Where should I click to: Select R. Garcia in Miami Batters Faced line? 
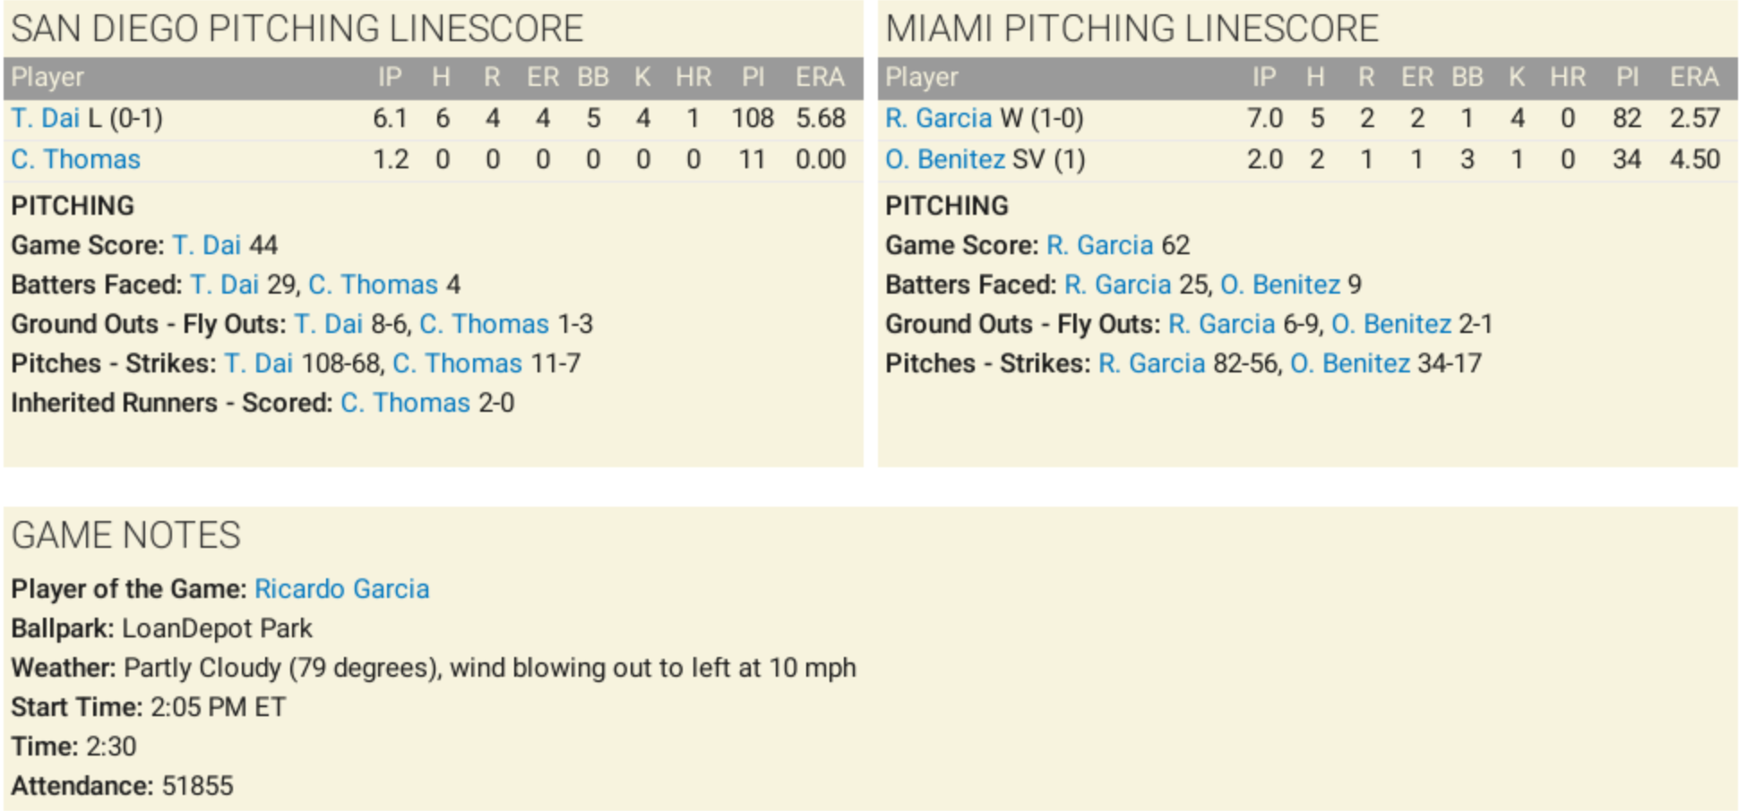(x=1117, y=285)
